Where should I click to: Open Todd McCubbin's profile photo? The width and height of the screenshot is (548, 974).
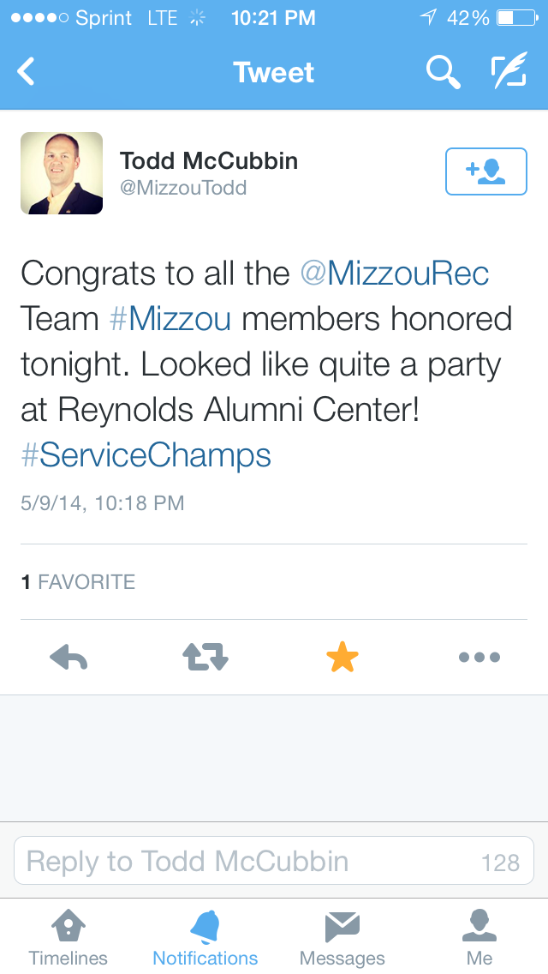pos(62,172)
